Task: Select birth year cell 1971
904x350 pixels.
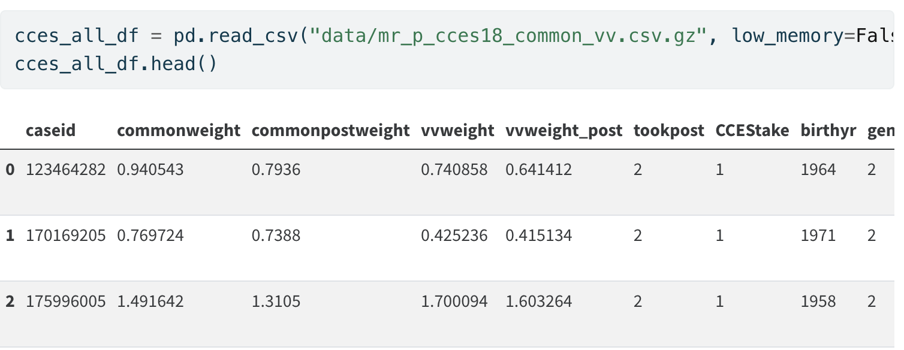Action: (818, 236)
